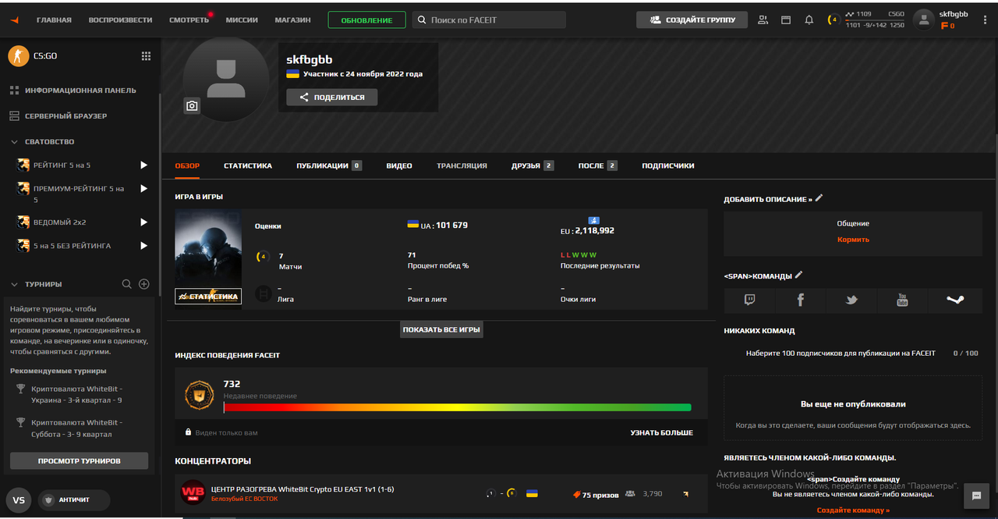Click the skill level 4 badge in header
This screenshot has height=519, width=998.
click(833, 20)
